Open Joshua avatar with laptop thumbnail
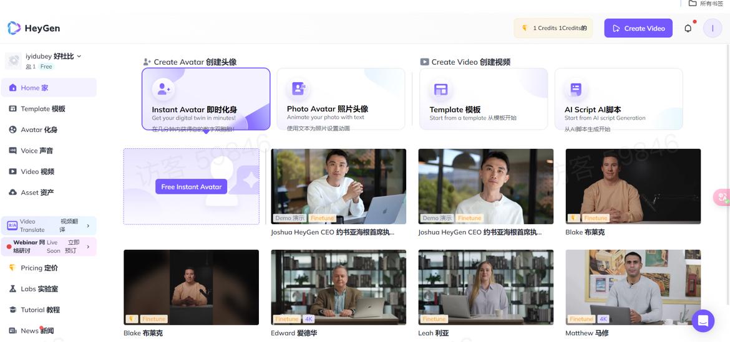 tap(338, 186)
